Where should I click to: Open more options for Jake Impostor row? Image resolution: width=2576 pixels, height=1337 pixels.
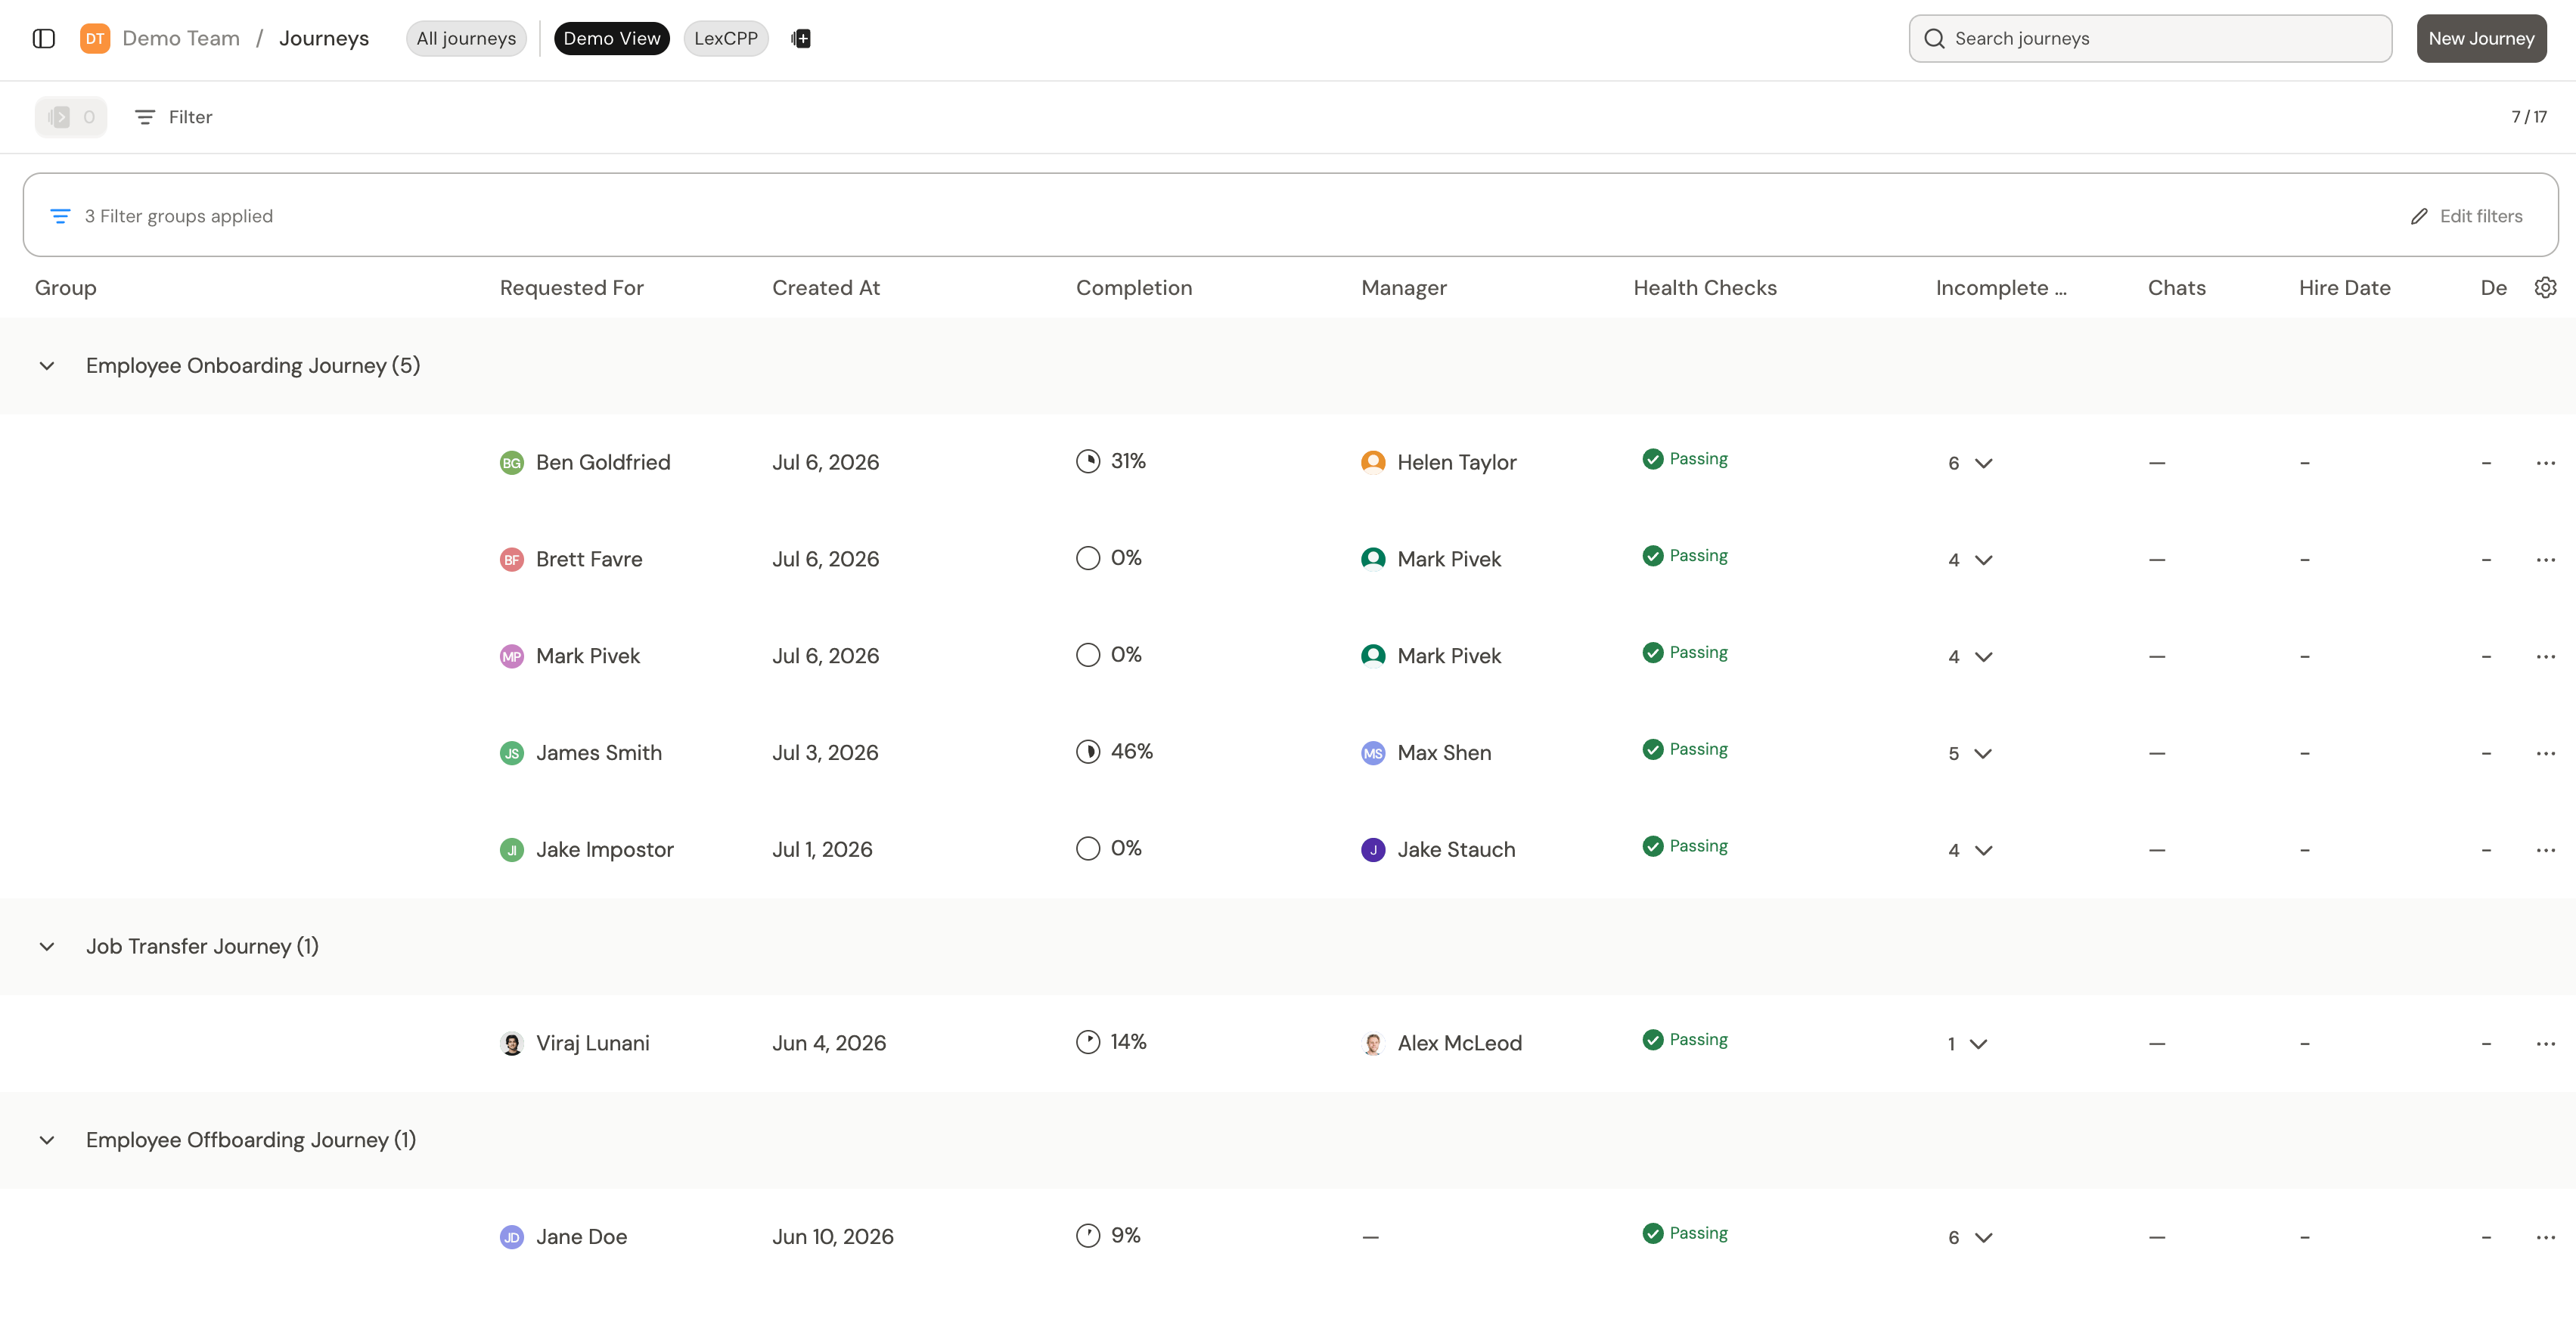click(x=2545, y=850)
